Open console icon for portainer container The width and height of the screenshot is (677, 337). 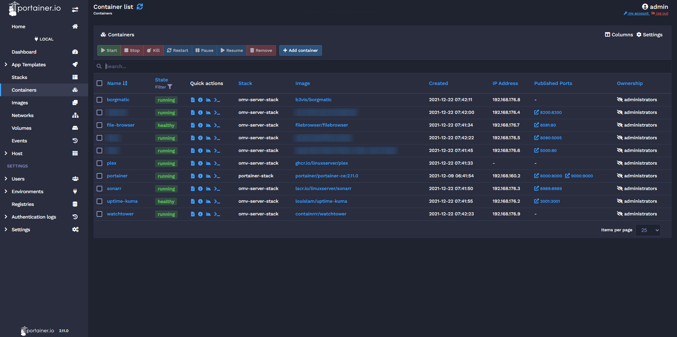[217, 176]
